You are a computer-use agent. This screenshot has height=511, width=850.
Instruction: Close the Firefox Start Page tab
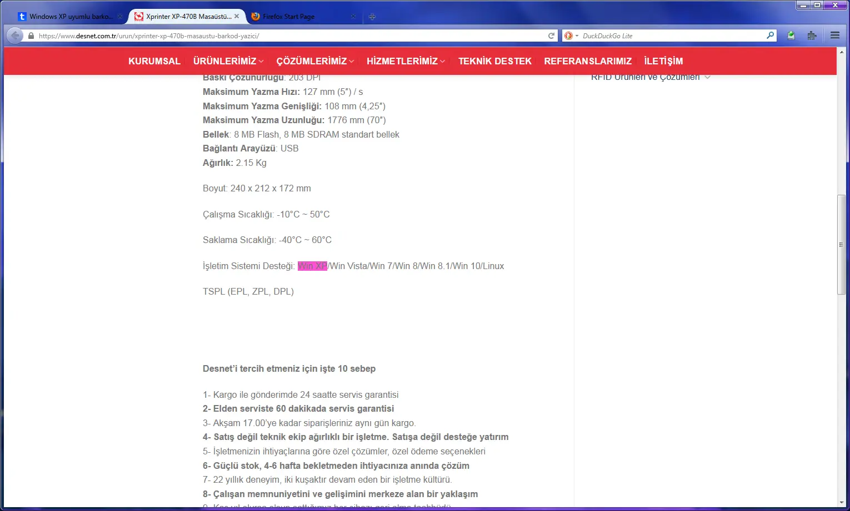(x=353, y=17)
